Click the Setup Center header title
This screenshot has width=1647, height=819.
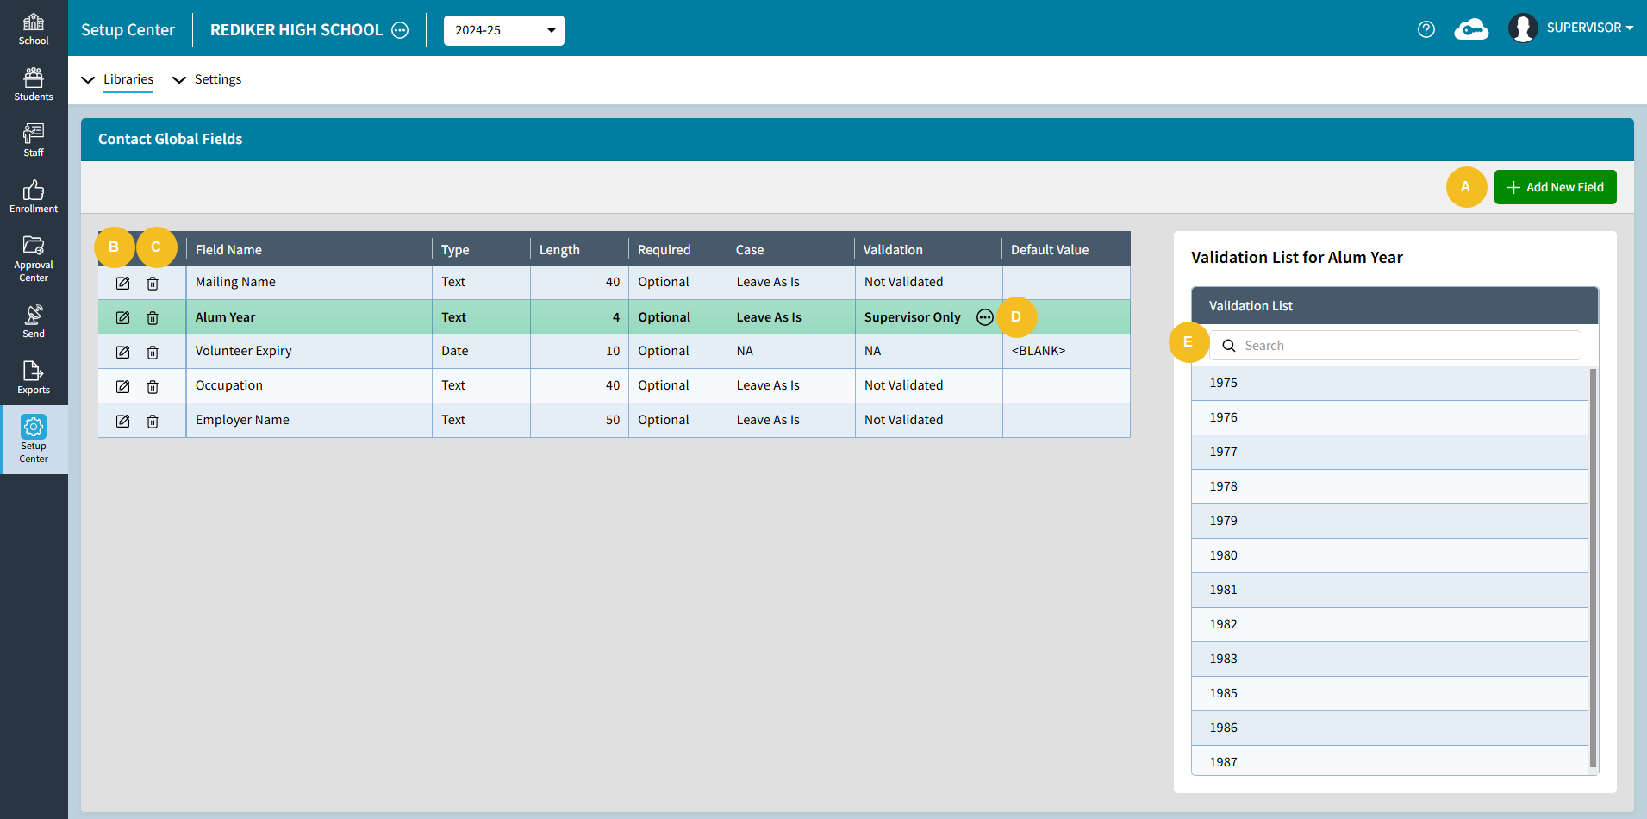pyautogui.click(x=128, y=30)
